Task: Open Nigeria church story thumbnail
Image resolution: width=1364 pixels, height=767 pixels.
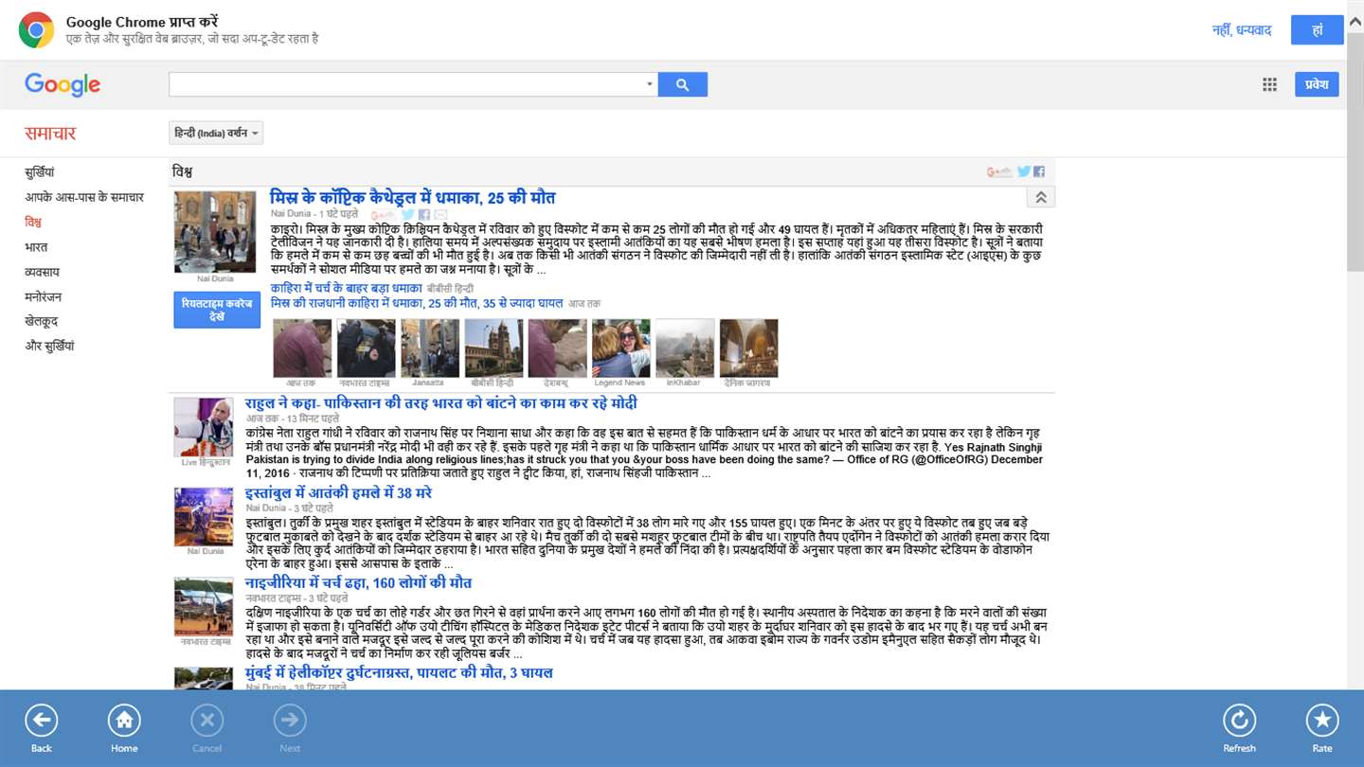Action: click(x=204, y=606)
